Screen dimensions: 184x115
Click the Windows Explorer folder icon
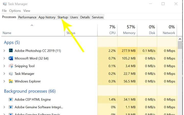pos(11,81)
